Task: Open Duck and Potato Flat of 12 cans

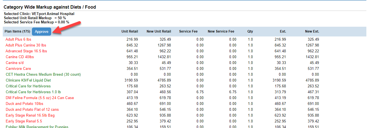Action: point(32,110)
